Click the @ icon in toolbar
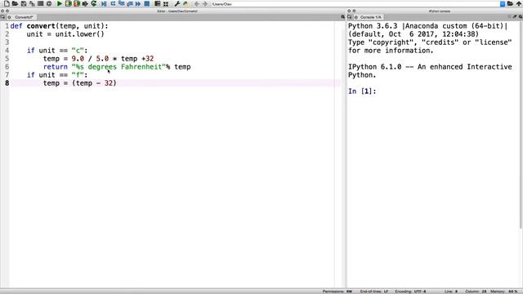 click(49, 3)
